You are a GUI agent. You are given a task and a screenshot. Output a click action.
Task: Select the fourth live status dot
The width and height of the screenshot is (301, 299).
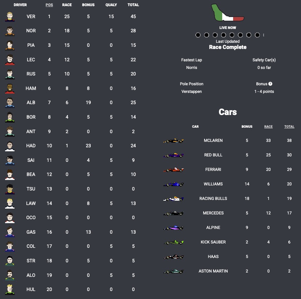[223, 35]
